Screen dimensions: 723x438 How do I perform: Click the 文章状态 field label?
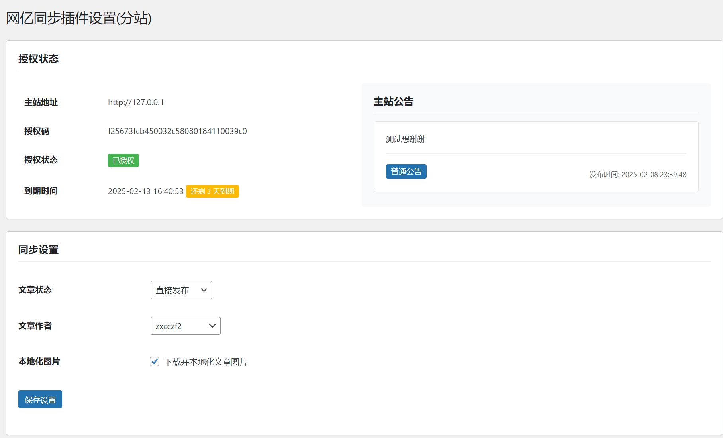(35, 290)
